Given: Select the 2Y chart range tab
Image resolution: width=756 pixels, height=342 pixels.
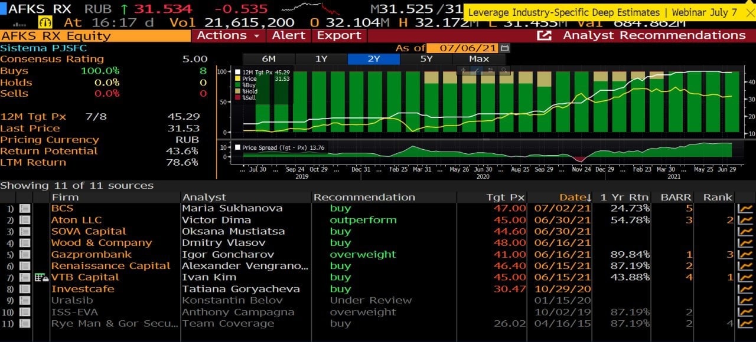Looking at the screenshot, I should click(x=374, y=59).
